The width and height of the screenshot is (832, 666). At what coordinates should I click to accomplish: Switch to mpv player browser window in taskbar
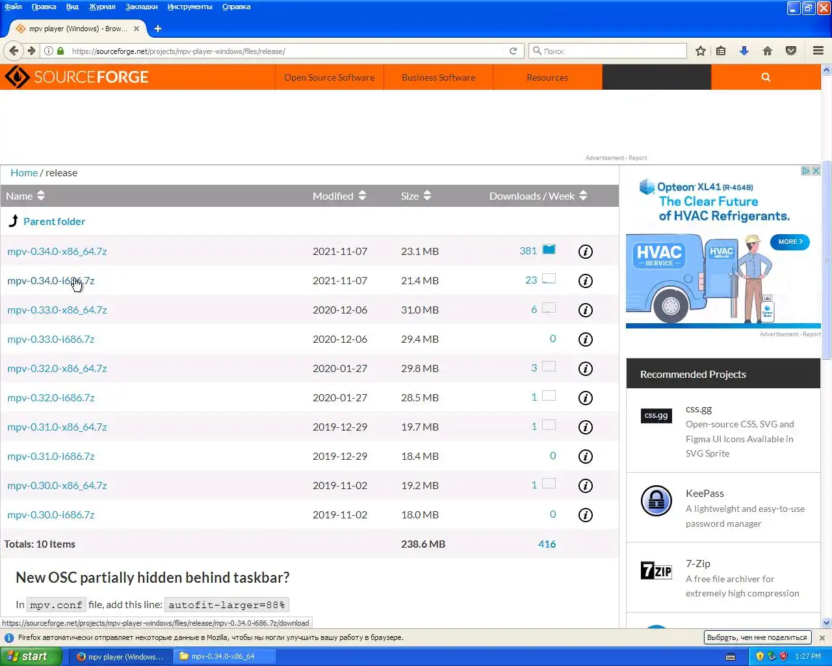(121, 656)
